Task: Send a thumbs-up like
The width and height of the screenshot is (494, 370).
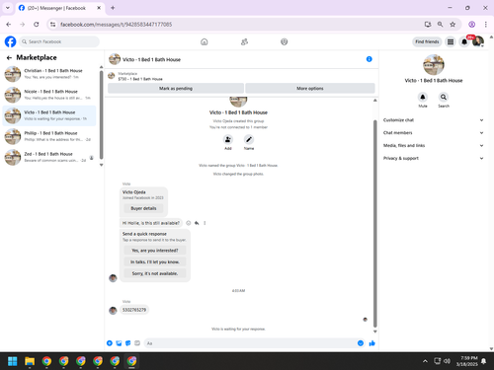Action: (372, 343)
